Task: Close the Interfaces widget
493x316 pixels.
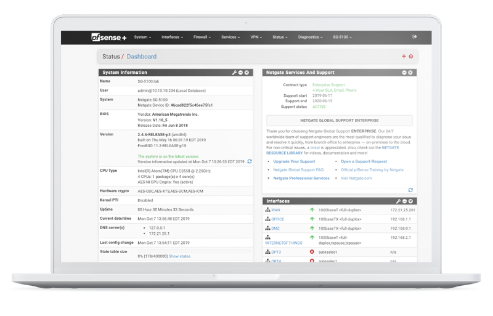Action: tap(410, 201)
